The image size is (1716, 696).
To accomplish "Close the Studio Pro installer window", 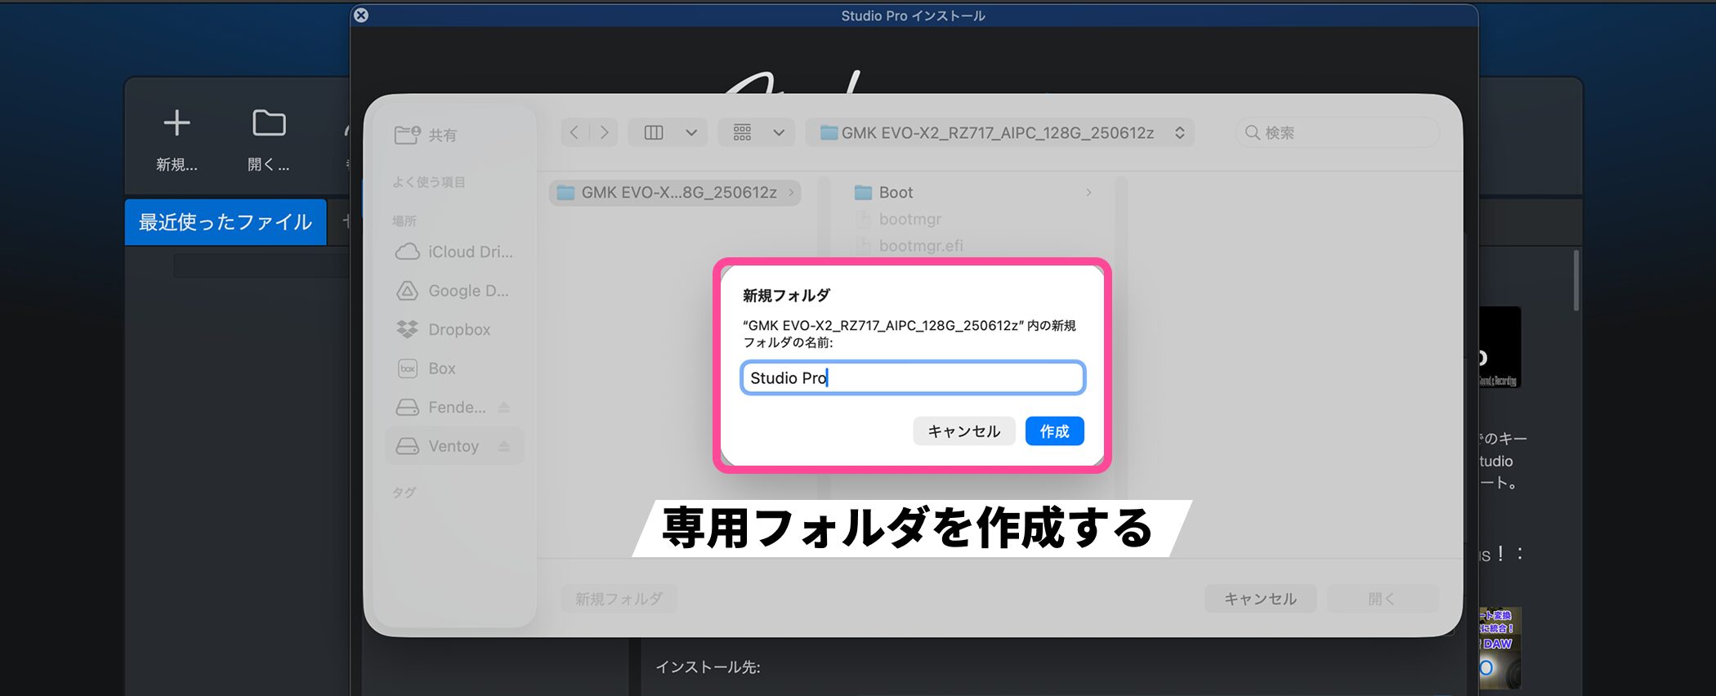I will (x=361, y=15).
